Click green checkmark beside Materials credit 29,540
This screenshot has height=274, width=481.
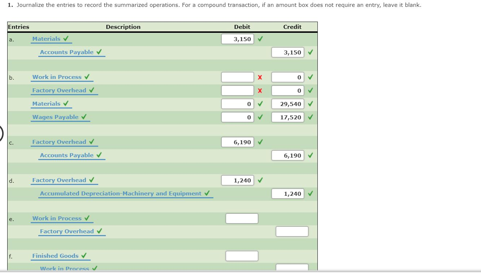311,103
